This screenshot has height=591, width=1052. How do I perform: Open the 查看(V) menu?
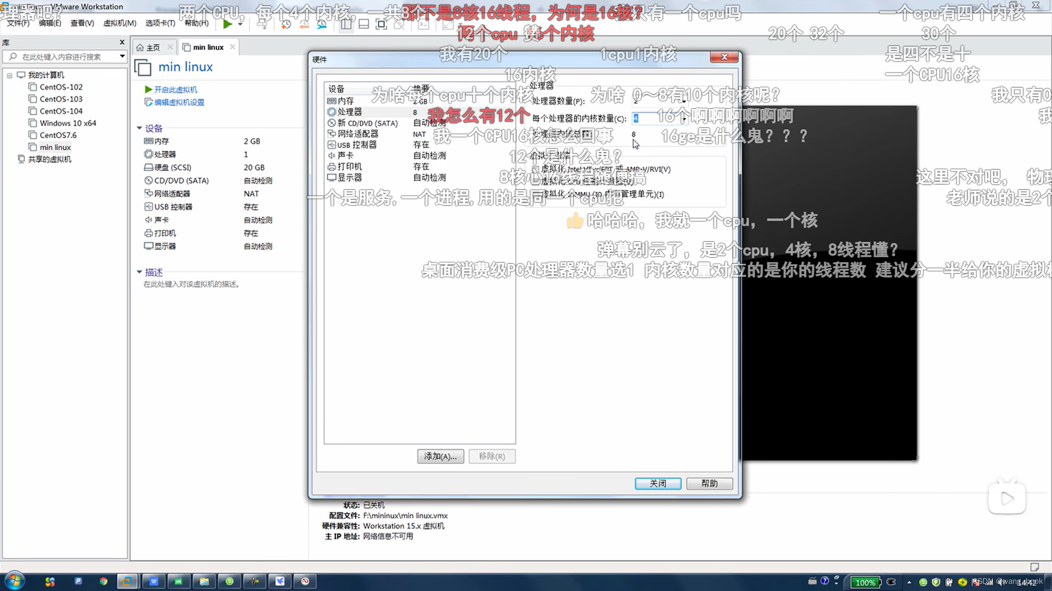82,23
